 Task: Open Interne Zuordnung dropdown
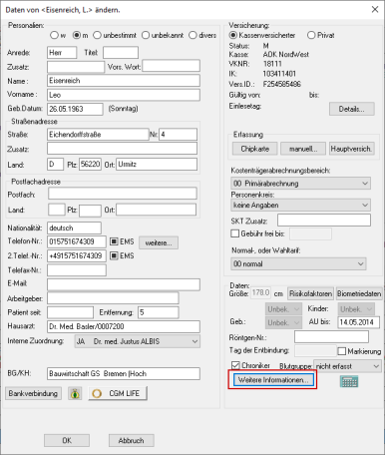[x=138, y=341]
